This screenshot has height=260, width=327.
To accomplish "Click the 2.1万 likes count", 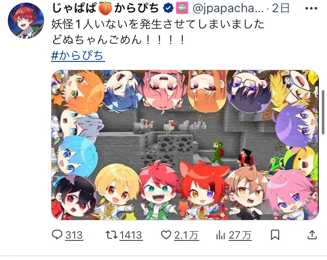I will (186, 235).
